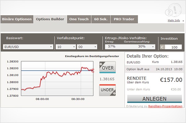Viewport: 186px width, 123px height.
Task: Click the ANLEGEN button
Action: tap(154, 99)
